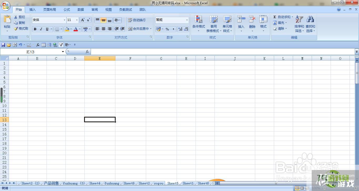The image size is (359, 191).
Task: Toggle middle vertical alignment
Action: point(104,20)
